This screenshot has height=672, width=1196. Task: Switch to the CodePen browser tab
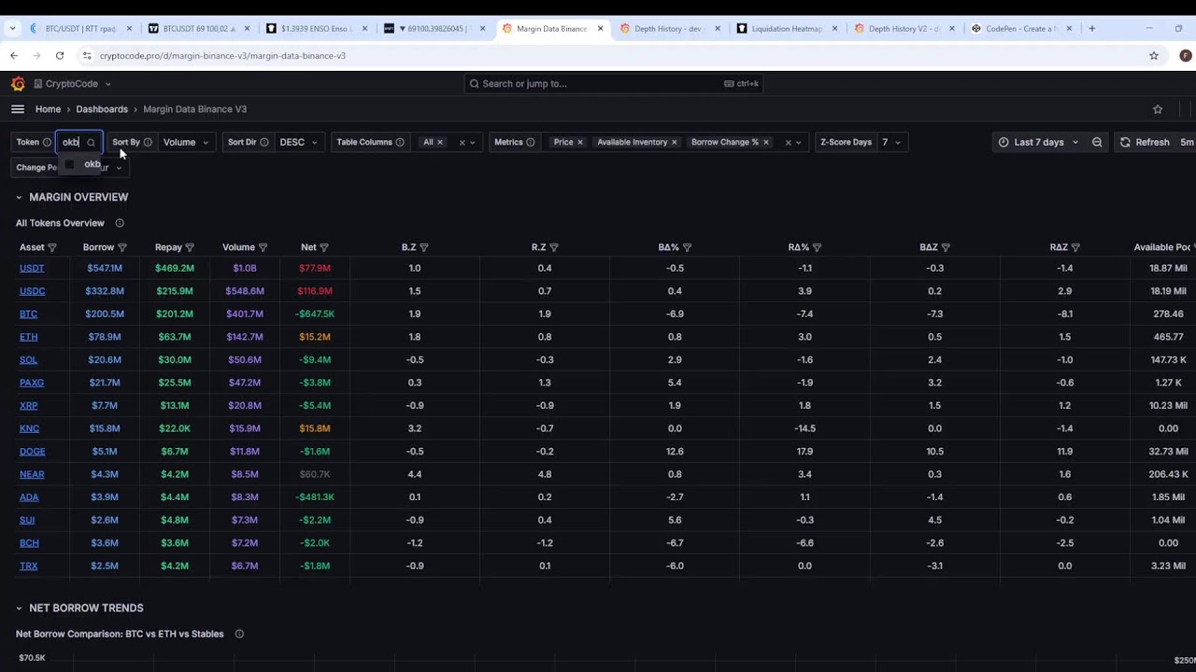pos(1023,29)
